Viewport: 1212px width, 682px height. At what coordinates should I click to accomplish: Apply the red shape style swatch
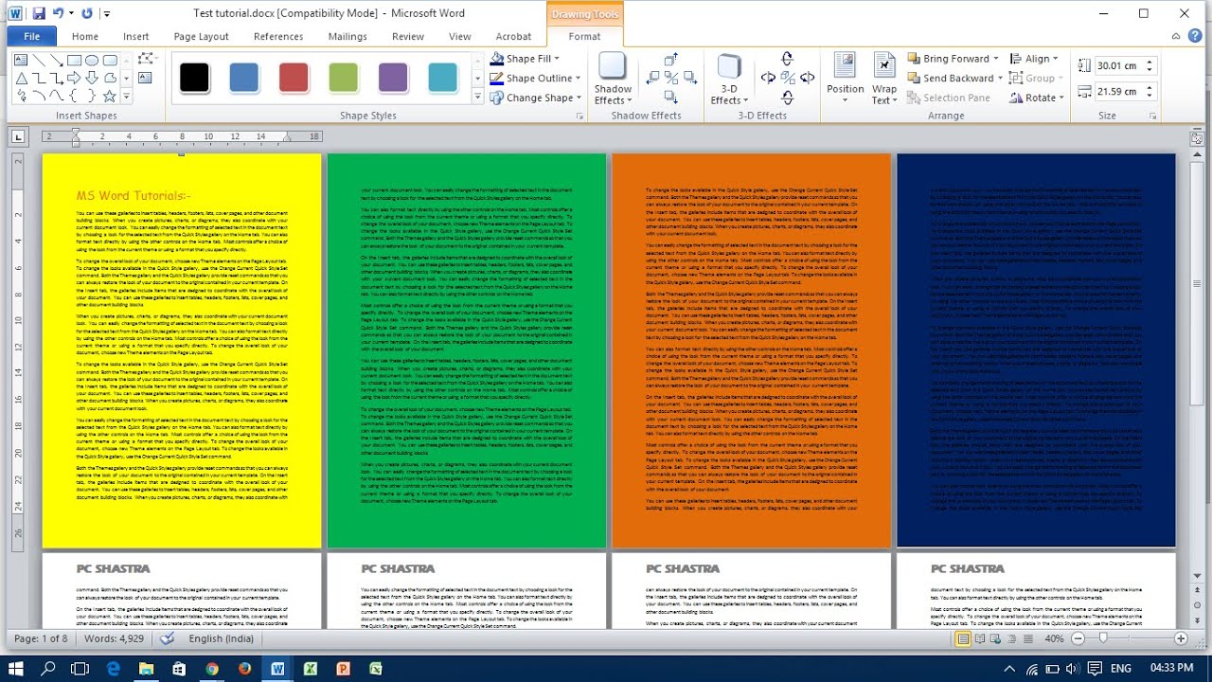(x=294, y=78)
